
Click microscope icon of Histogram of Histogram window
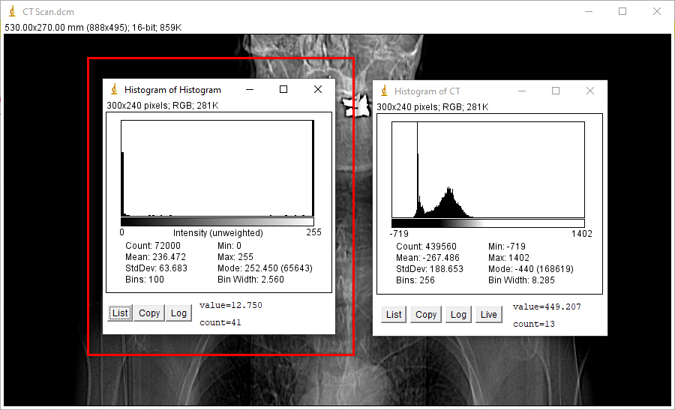(x=114, y=89)
